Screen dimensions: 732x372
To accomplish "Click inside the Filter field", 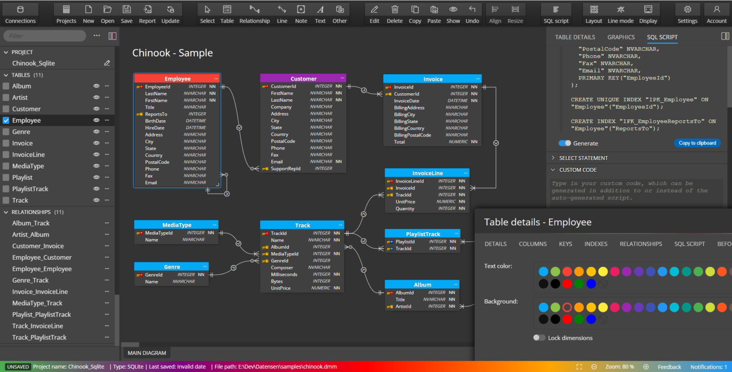I will 44,35.
